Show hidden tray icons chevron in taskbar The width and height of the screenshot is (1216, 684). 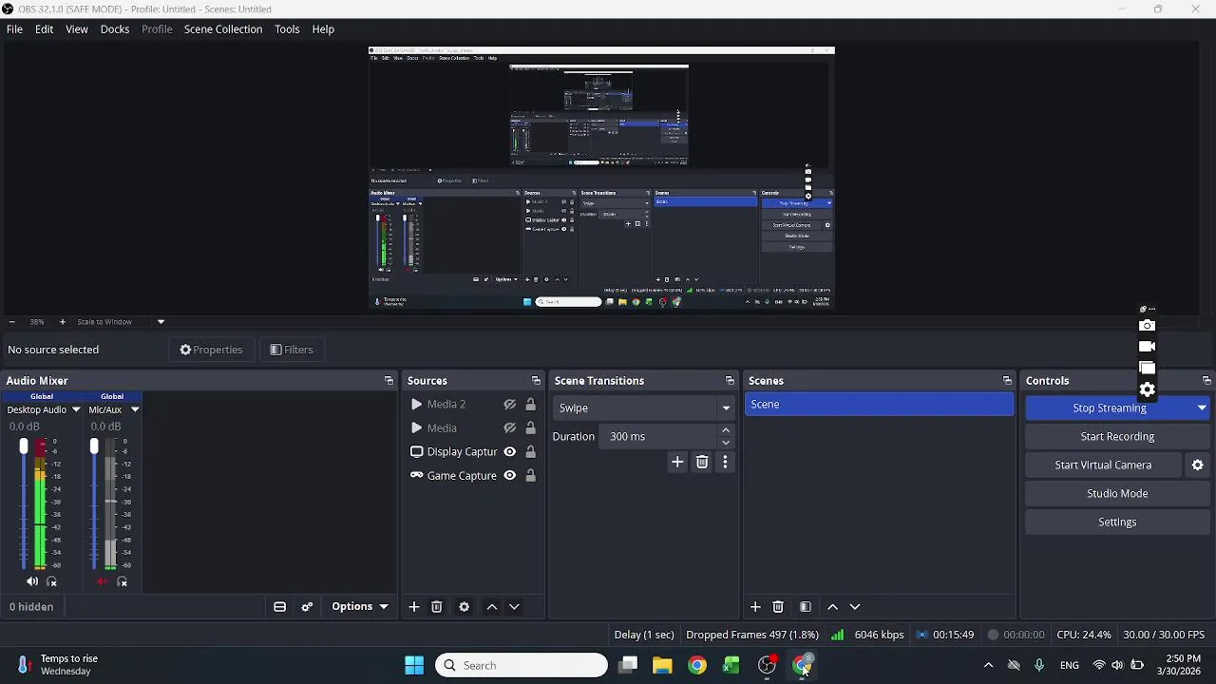click(988, 666)
